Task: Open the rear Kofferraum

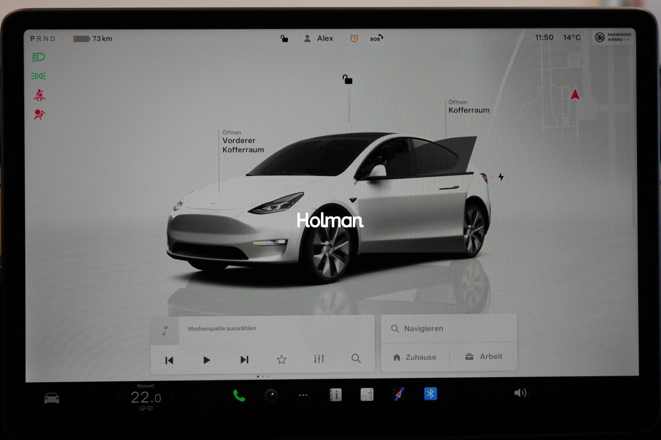Action: click(x=469, y=107)
